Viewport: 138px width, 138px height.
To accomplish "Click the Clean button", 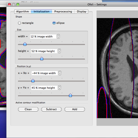I will (x=28, y=109).
